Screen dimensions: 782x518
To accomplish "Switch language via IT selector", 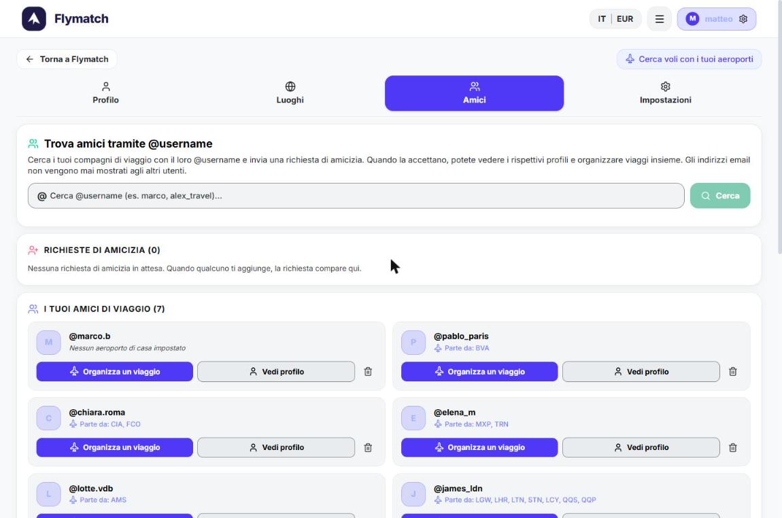I will (x=602, y=19).
